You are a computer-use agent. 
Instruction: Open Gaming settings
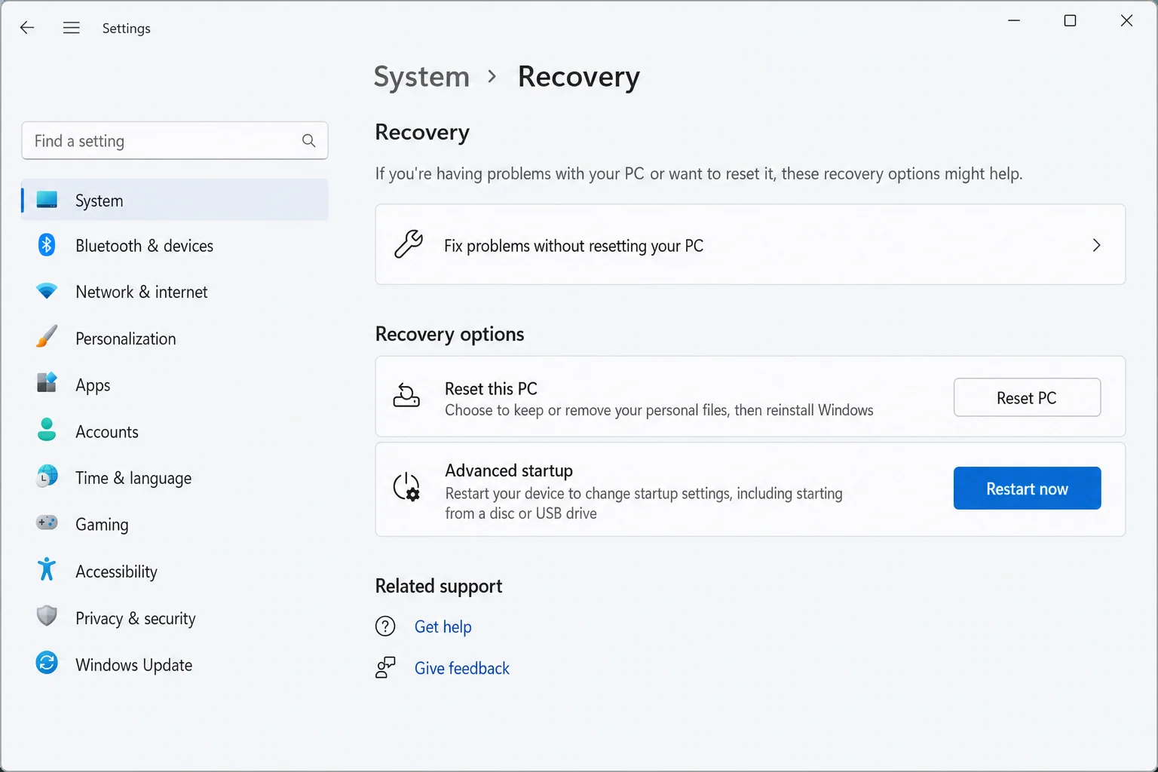coord(175,525)
